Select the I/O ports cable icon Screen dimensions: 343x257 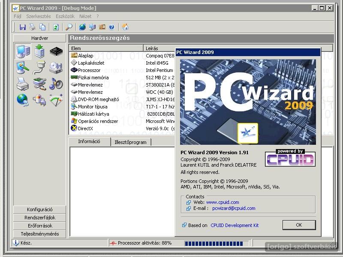39,68
